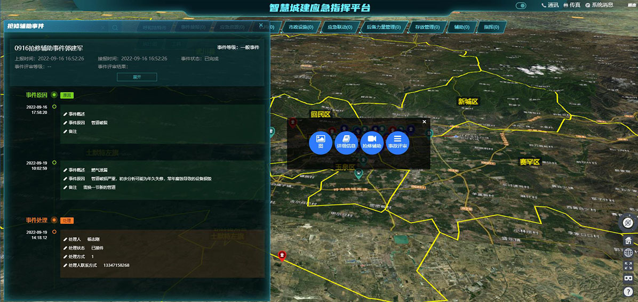Toggle fullscreen map view
The image size is (638, 302).
click(x=628, y=266)
